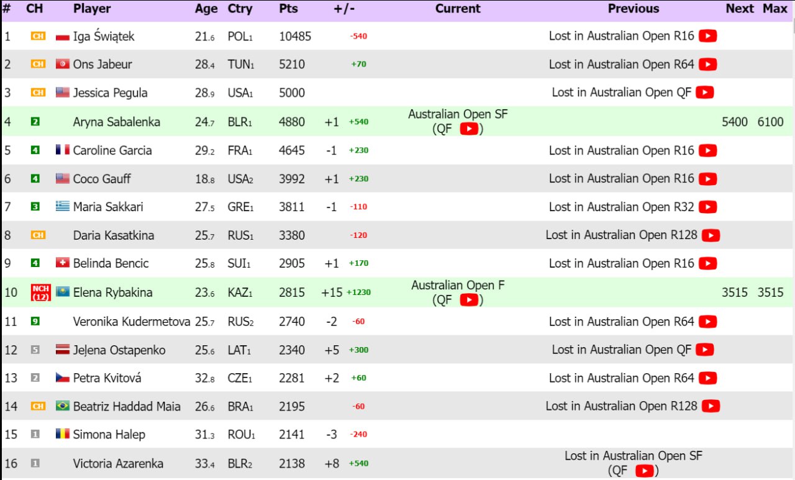
Task: Open Daria Kasatkina's R128 loss video icon
Action: [x=711, y=235]
